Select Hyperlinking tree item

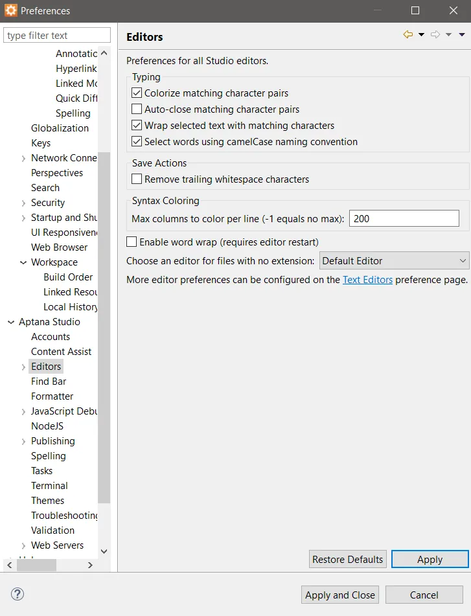point(76,69)
